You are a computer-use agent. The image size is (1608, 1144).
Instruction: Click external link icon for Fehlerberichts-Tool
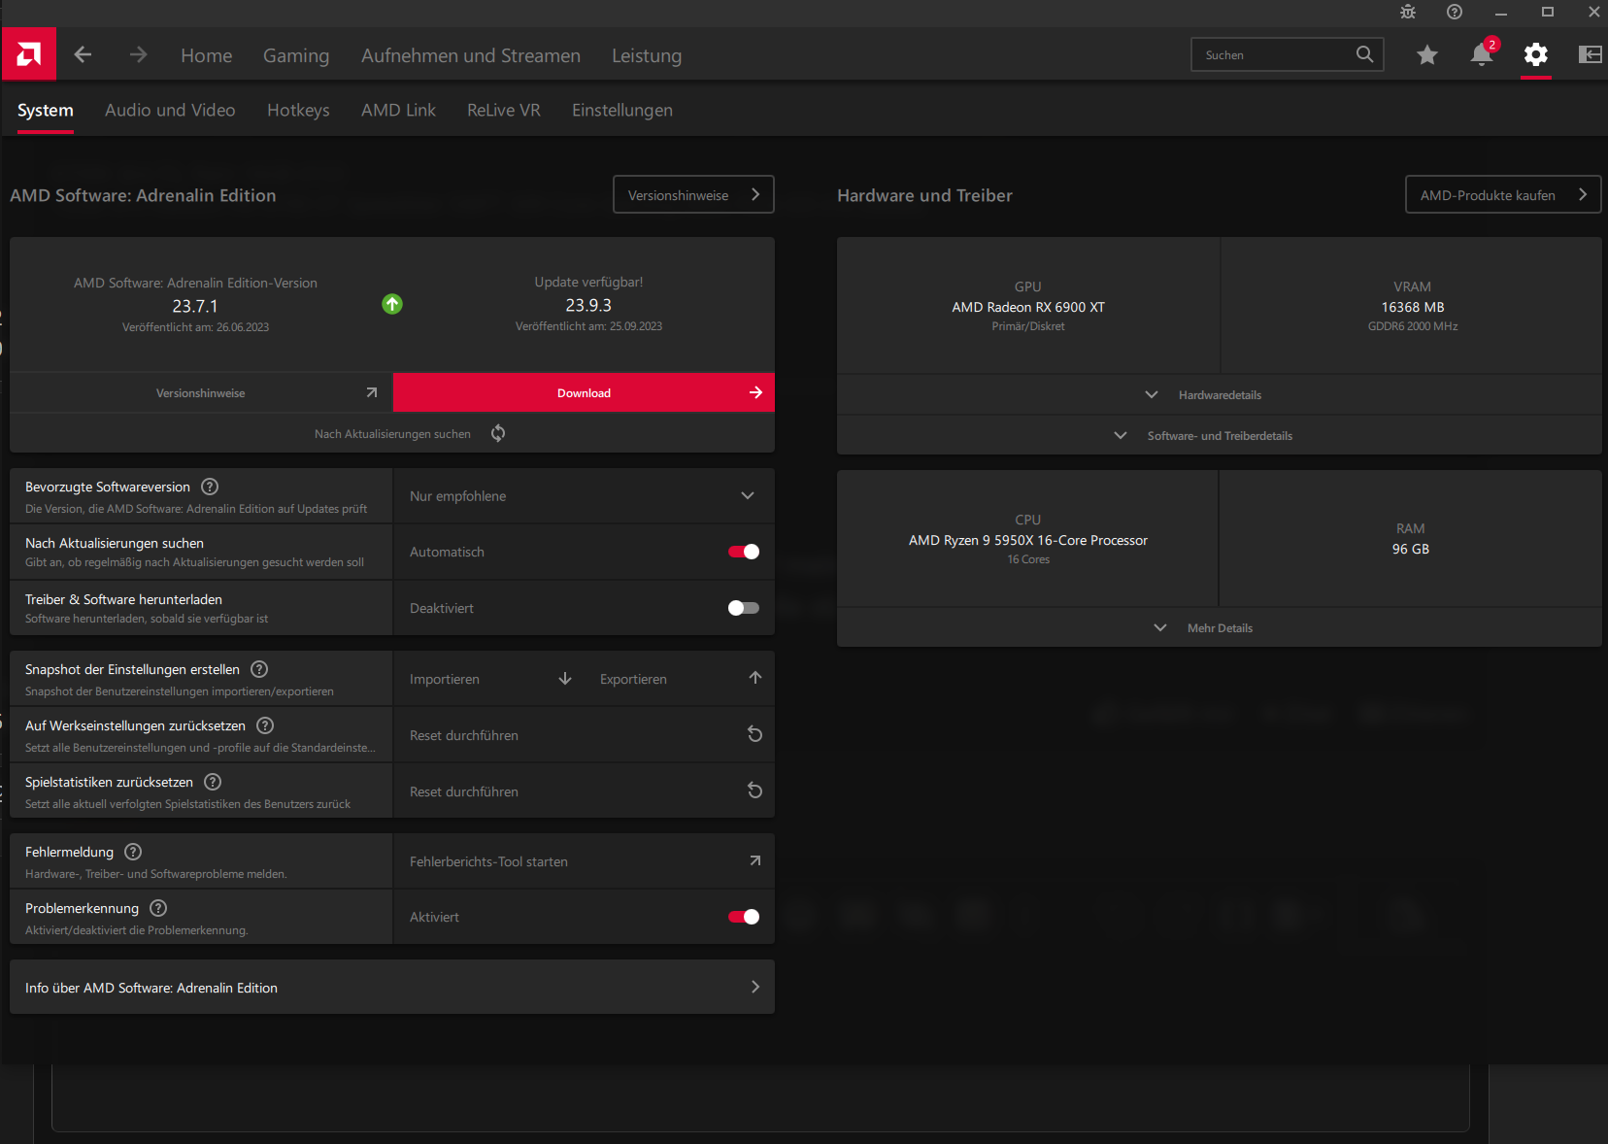click(755, 860)
